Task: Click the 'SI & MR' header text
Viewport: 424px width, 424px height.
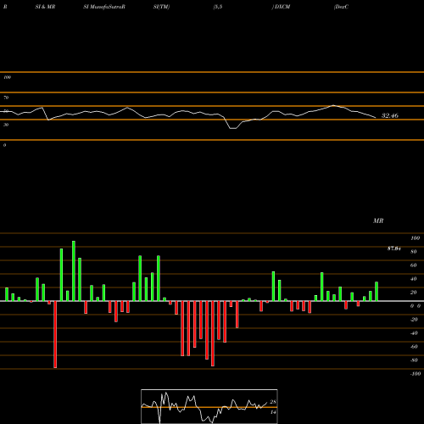Action: click(x=45, y=7)
